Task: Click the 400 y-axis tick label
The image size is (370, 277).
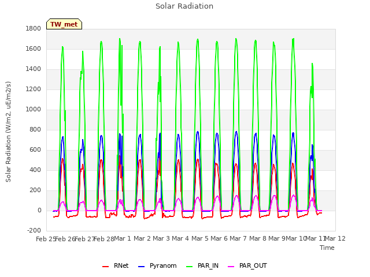Action: tap(35, 170)
